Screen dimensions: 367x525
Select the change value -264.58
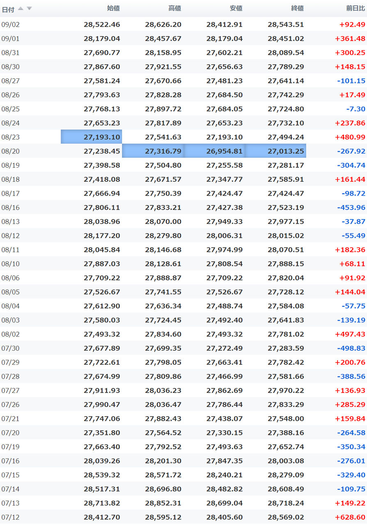351,433
